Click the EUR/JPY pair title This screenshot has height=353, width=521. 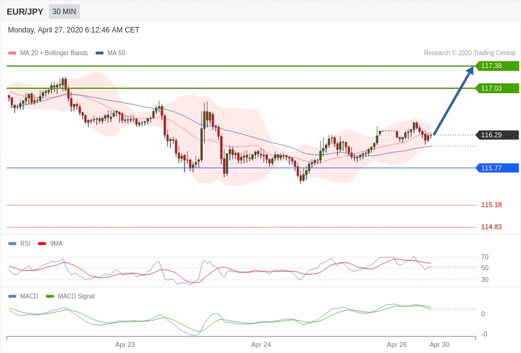pos(25,12)
